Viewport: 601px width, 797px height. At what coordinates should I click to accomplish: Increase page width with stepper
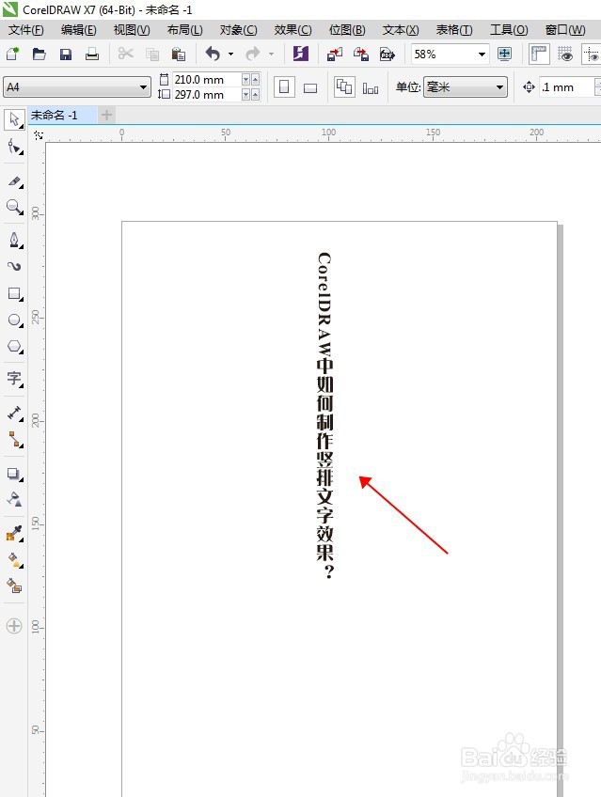click(255, 79)
